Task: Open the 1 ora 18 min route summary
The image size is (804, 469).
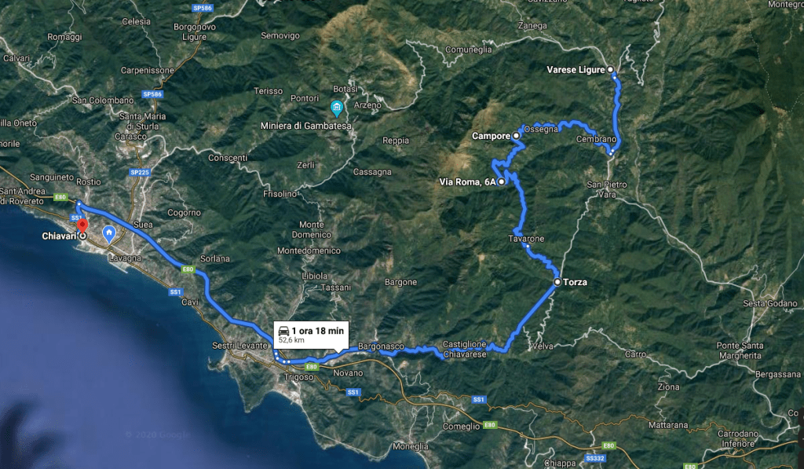Action: coord(311,335)
